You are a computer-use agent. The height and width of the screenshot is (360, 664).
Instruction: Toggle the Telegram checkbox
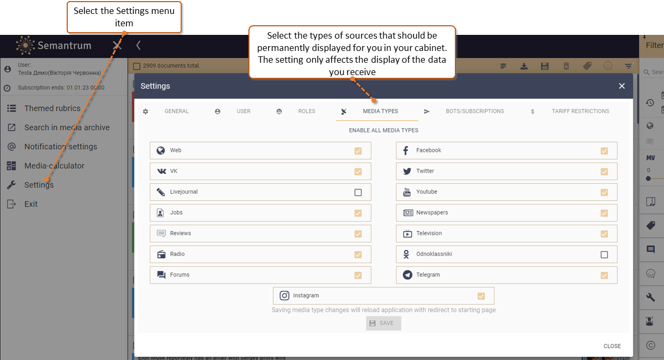[604, 275]
